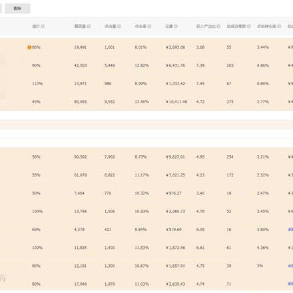This screenshot has width=293, height=293.
Task: Select spend value ¥7,621.25
Action: pyautogui.click(x=175, y=175)
